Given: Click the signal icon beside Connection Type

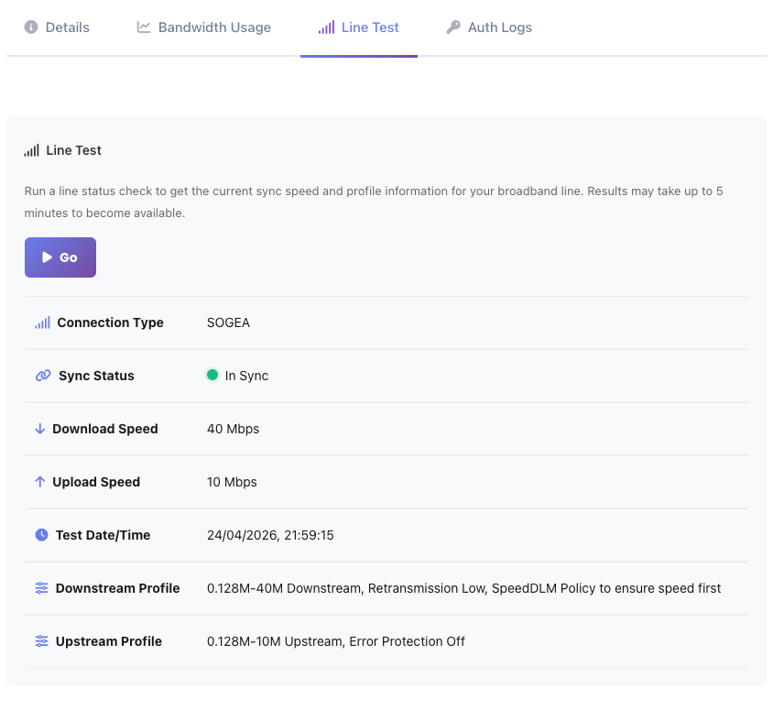Looking at the screenshot, I should tap(42, 322).
